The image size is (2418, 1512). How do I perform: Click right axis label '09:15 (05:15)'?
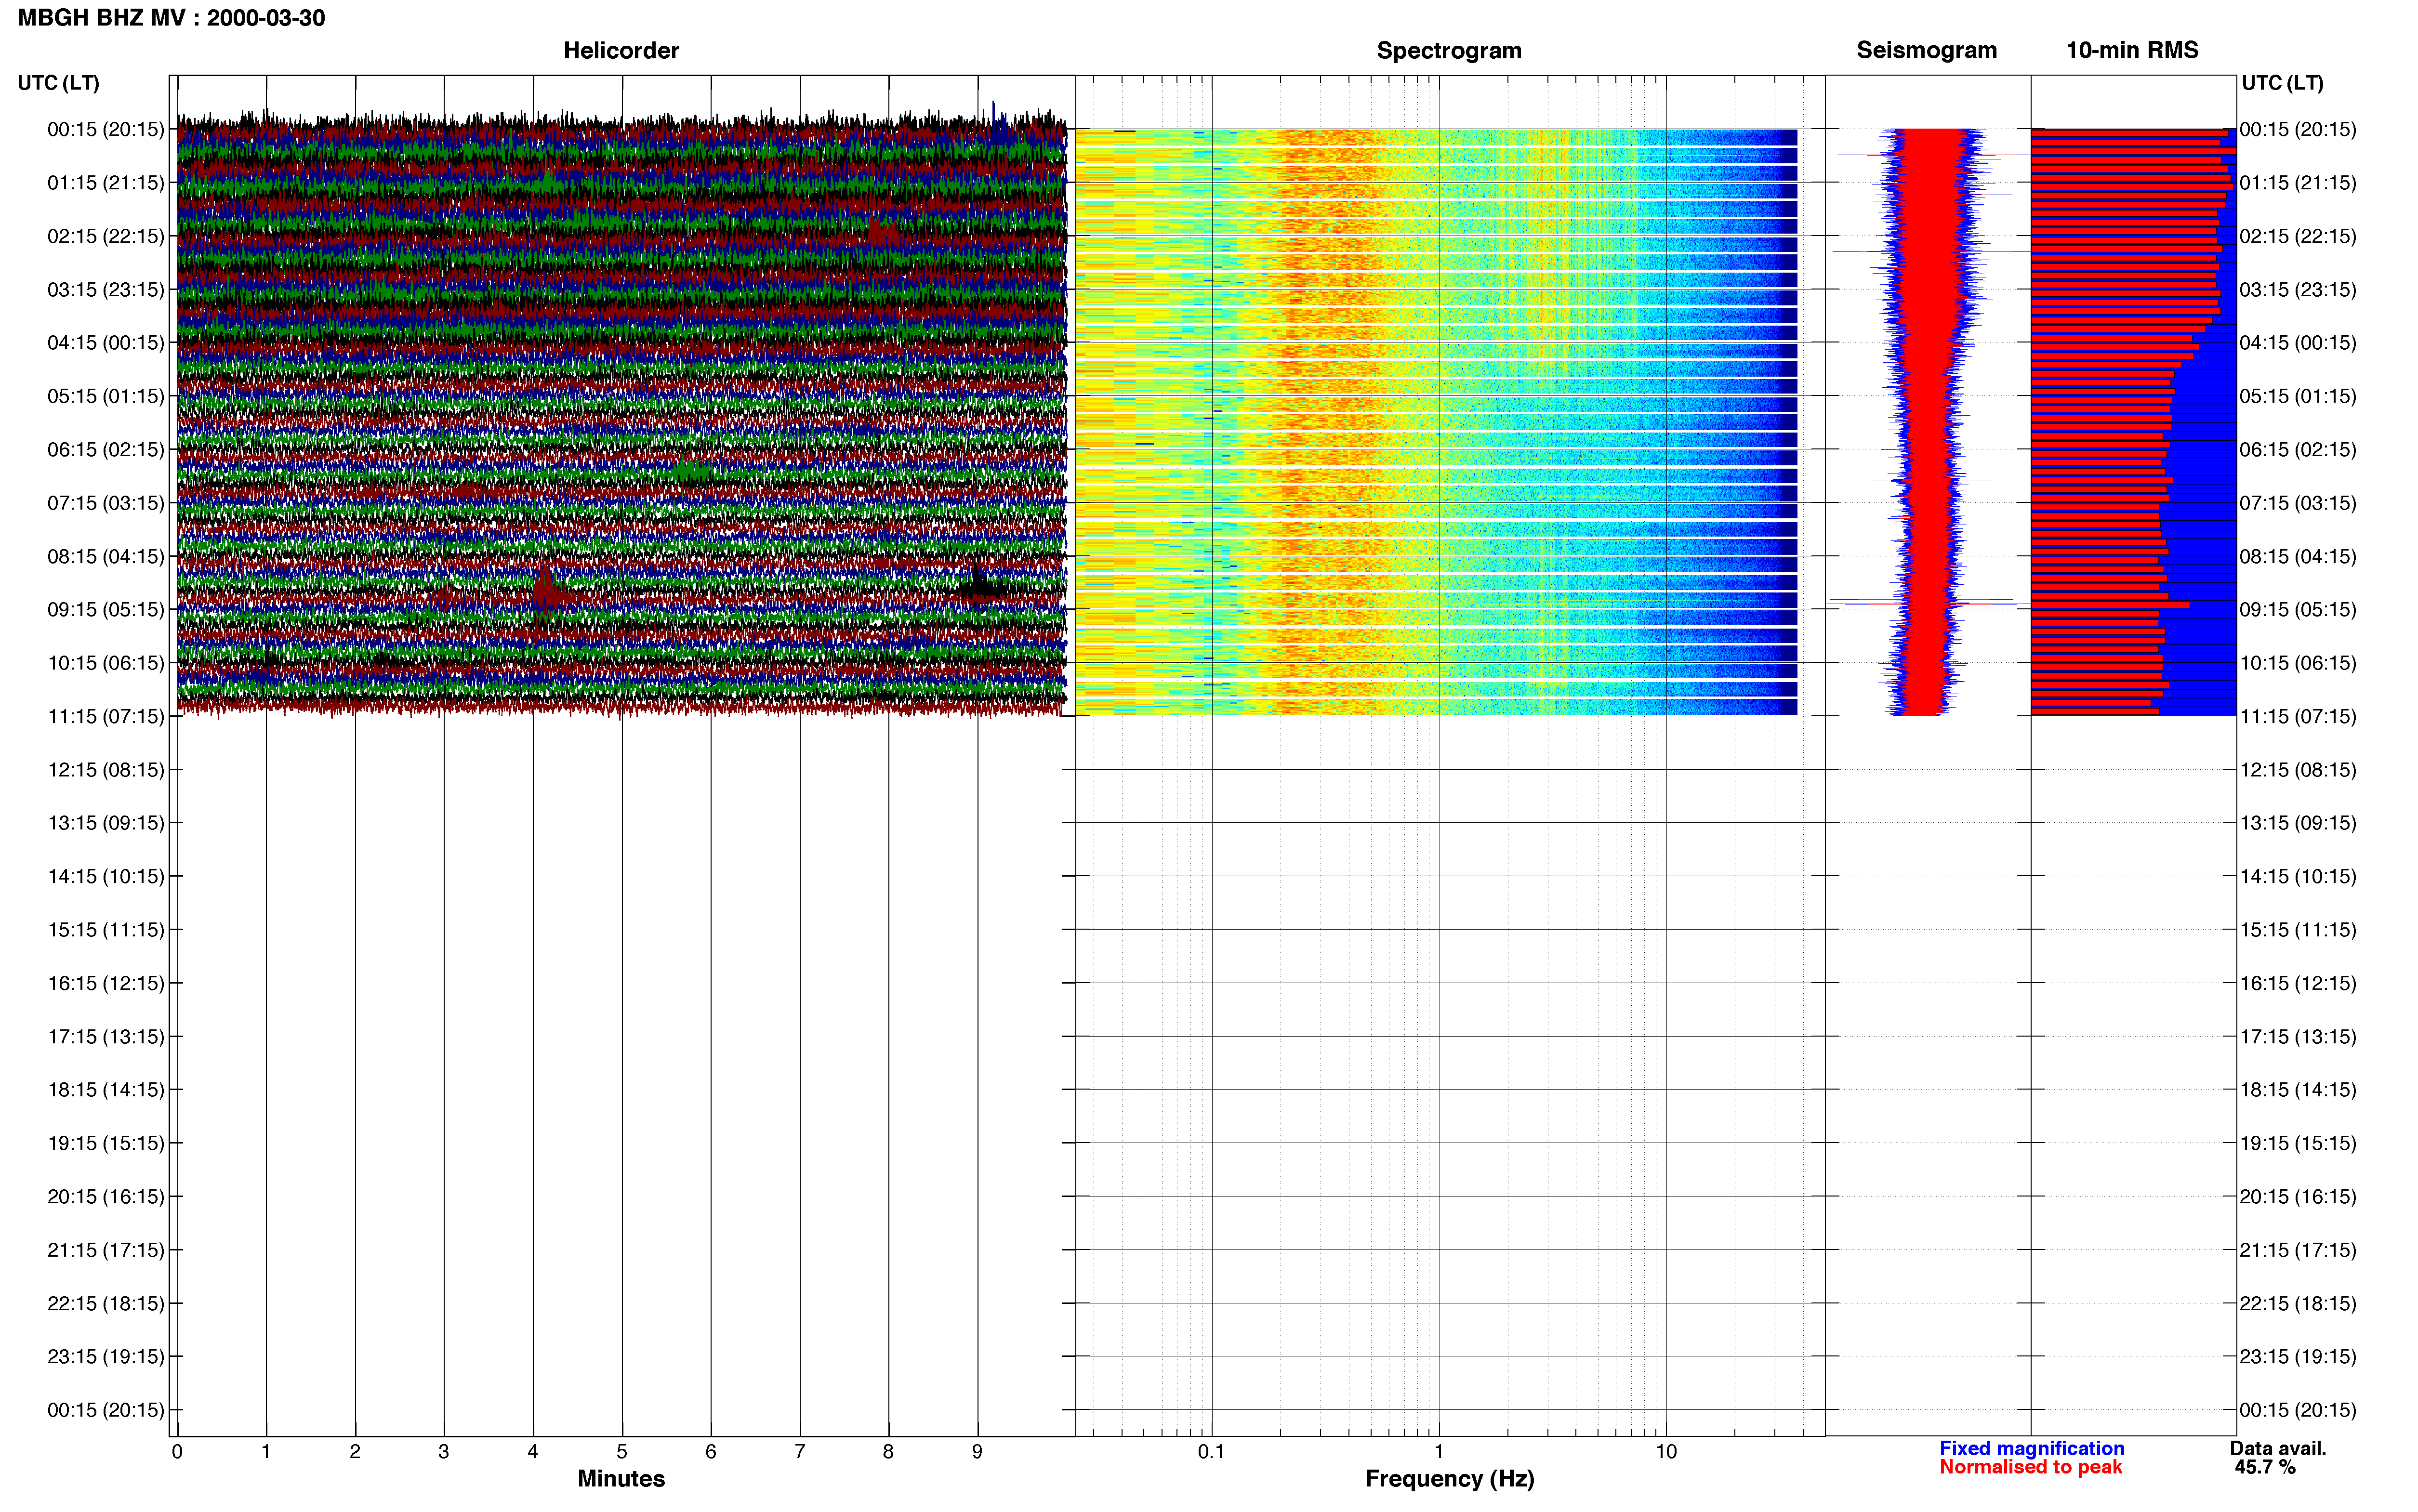coord(2298,610)
